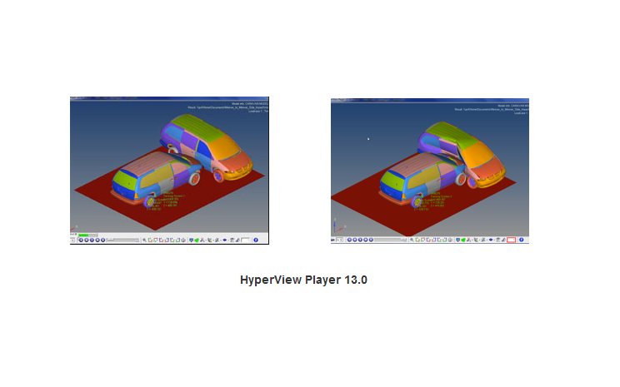Click the right HyperView Player screenshot thumbnail
This screenshot has height=387, width=620.
(430, 171)
